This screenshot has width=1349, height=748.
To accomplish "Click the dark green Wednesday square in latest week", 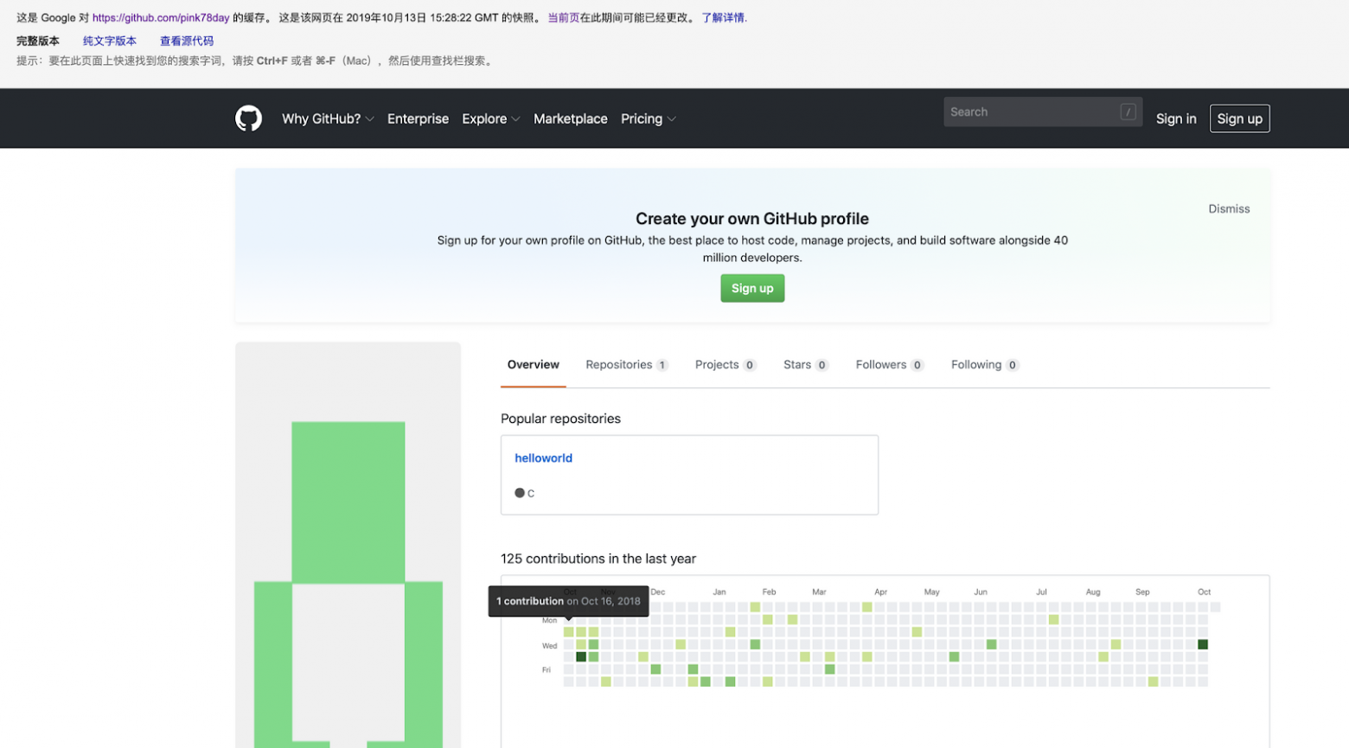I will tap(1202, 644).
